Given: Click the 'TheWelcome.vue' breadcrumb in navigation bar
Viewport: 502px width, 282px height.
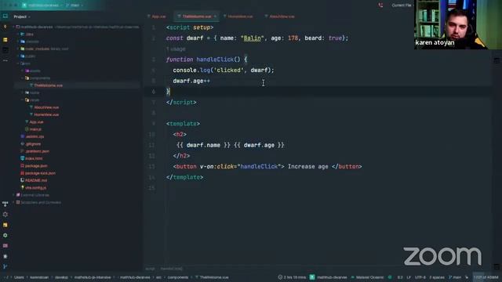Looking at the screenshot, I should pos(212,277).
